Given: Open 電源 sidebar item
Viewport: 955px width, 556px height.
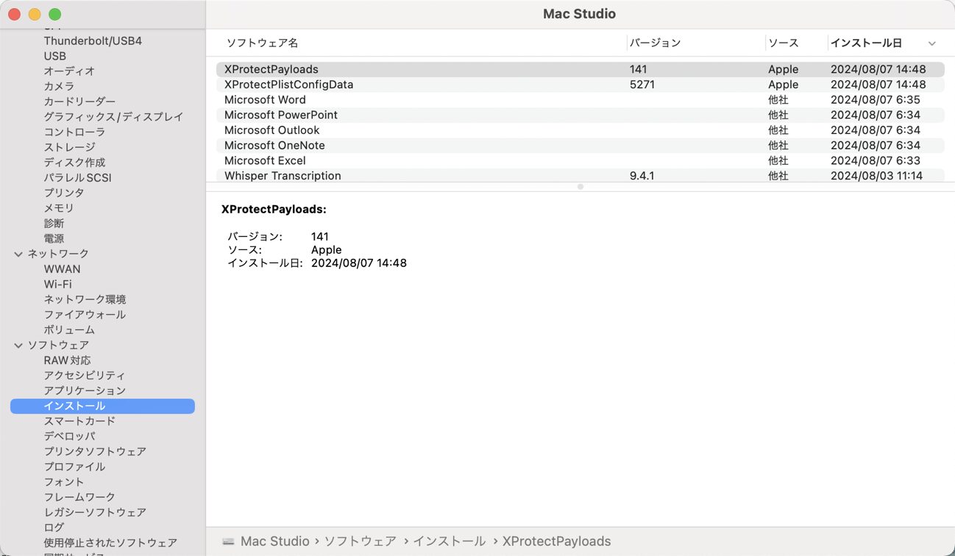Looking at the screenshot, I should pos(54,238).
